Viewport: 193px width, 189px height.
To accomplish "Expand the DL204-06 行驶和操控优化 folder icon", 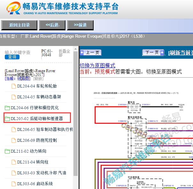I will click(x=7, y=108).
